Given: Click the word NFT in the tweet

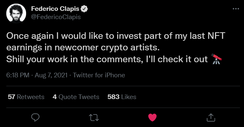Looking at the screenshot, I should 216,36.
